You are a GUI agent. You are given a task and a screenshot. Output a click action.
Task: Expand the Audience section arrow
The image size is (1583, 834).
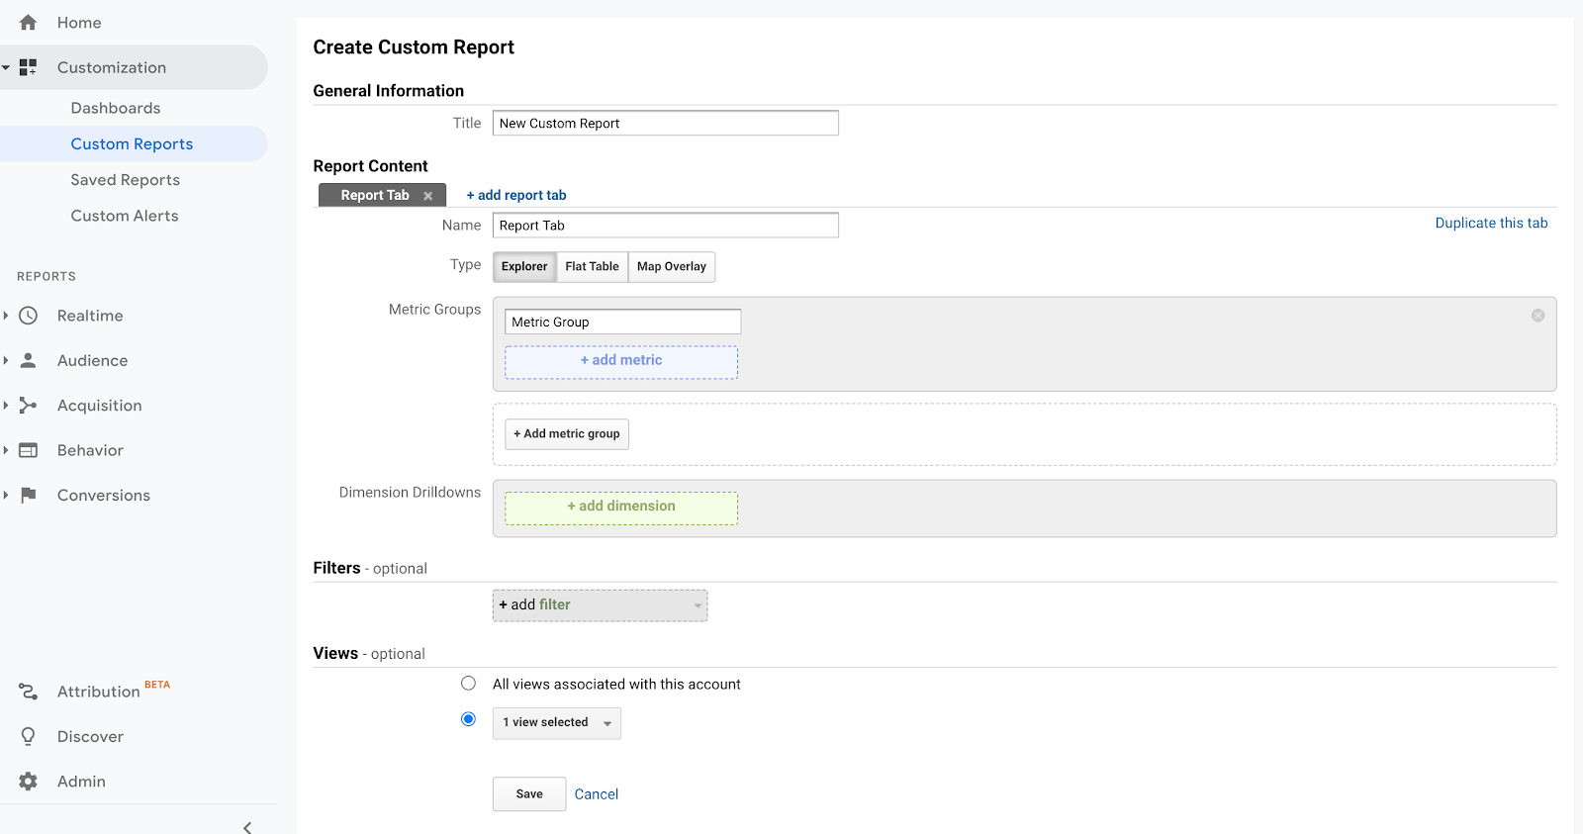point(6,360)
